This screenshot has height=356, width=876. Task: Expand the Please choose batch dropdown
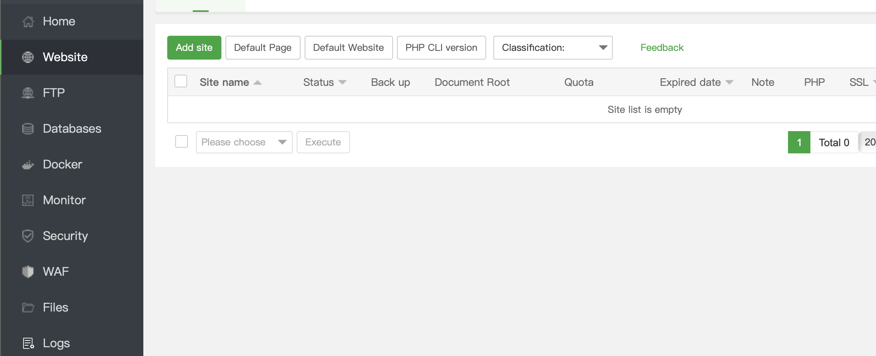(x=244, y=142)
